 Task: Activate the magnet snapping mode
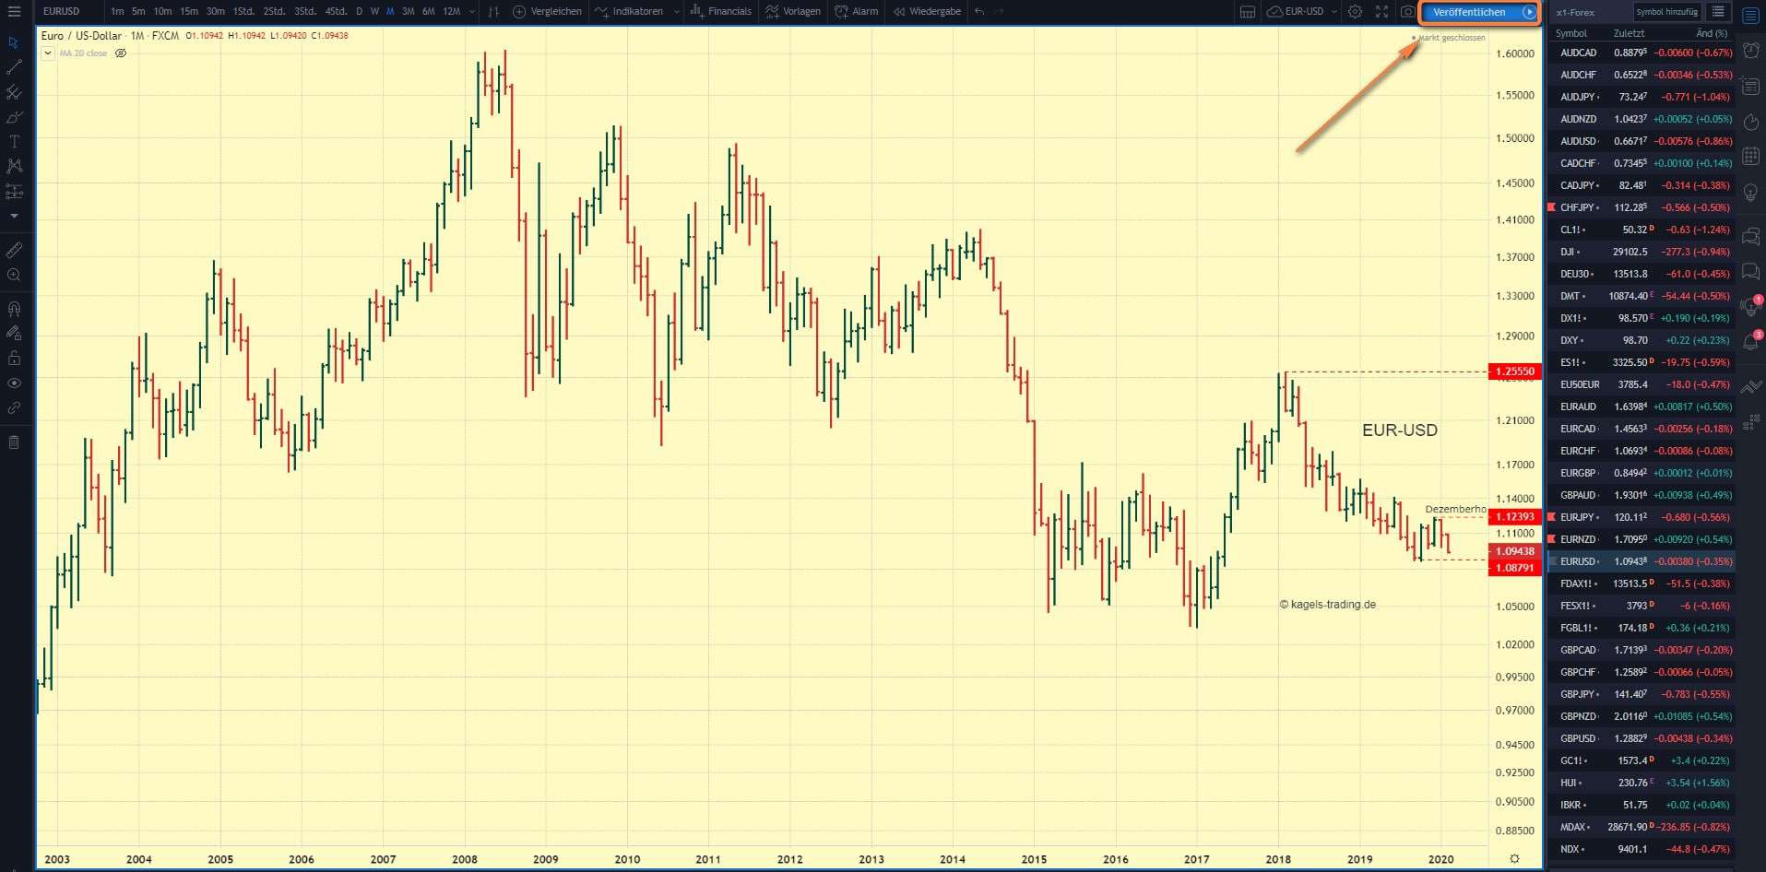(x=15, y=308)
